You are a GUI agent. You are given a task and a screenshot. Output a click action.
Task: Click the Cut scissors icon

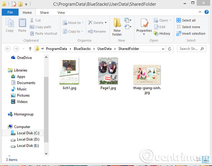pos(32,20)
